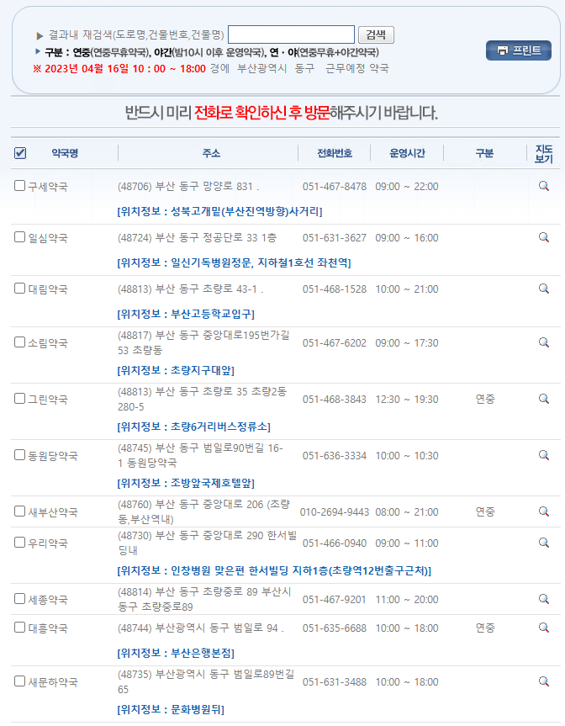Click the 전화번호 column header
565x726 pixels.
(x=334, y=153)
